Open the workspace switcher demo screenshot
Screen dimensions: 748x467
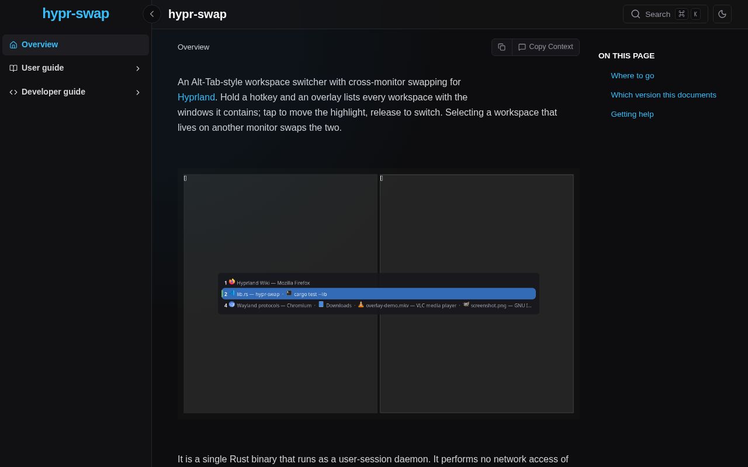[x=379, y=294]
